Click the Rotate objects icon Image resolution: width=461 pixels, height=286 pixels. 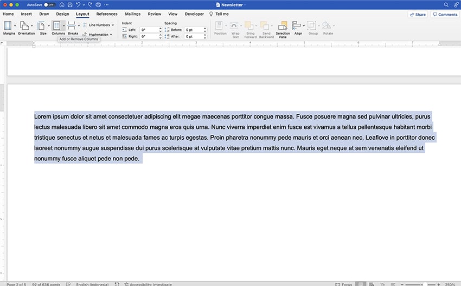326,25
